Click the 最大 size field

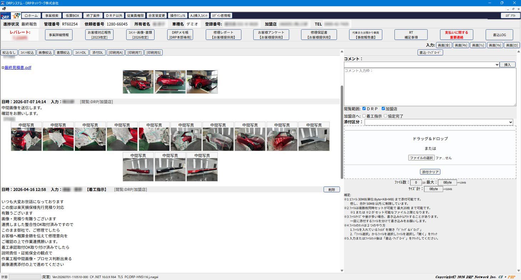[x=447, y=182]
